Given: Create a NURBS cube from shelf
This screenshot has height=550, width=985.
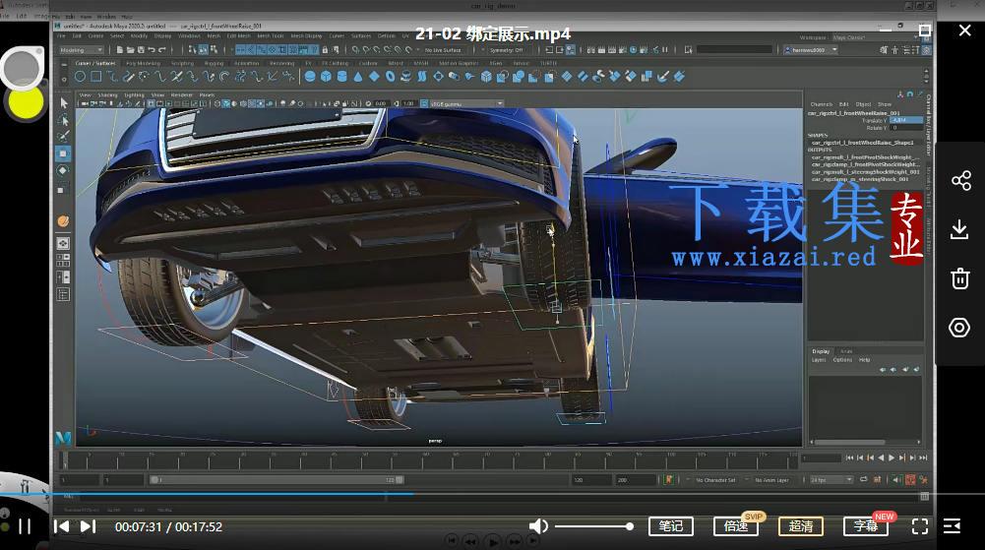Looking at the screenshot, I should (x=326, y=77).
